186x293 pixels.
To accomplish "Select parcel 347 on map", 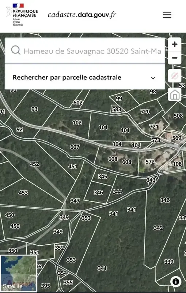I will 75,201.
